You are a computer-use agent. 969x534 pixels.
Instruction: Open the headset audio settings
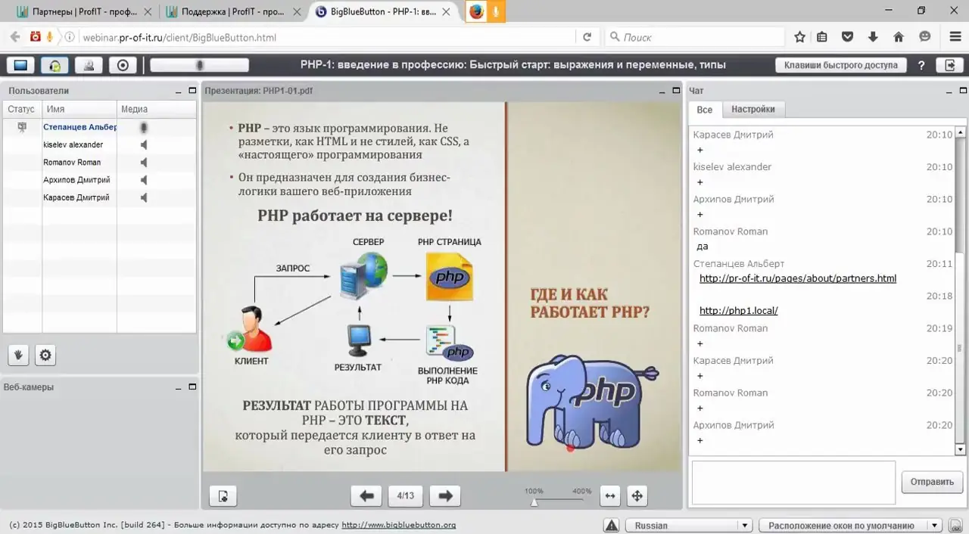[x=54, y=65]
